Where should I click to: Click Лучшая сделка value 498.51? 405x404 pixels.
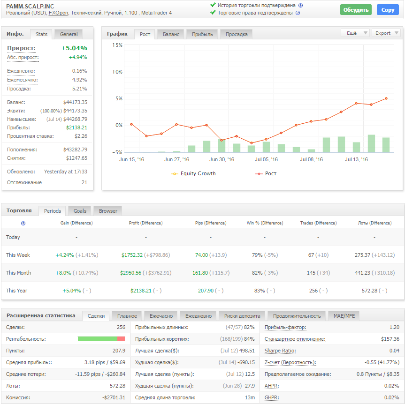246,351
